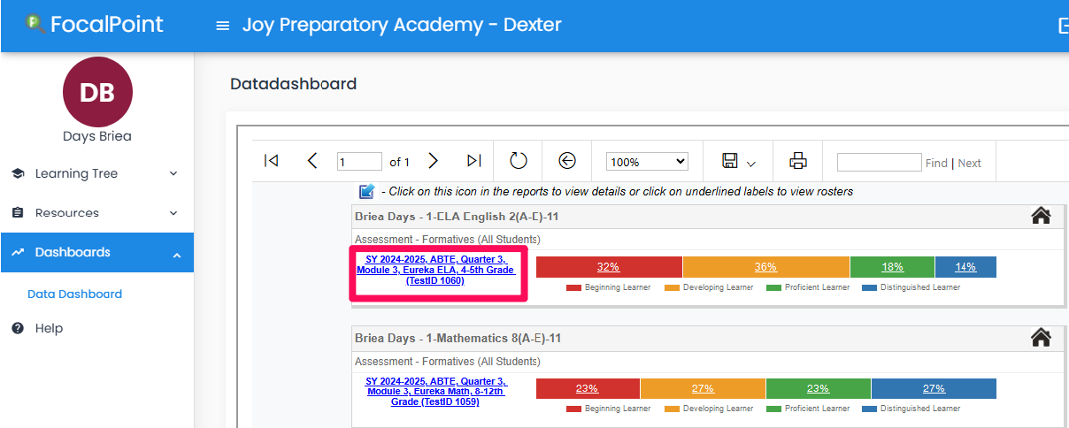Viewport: 1069px width, 428px height.
Task: Advance to next report page
Action: 433,161
